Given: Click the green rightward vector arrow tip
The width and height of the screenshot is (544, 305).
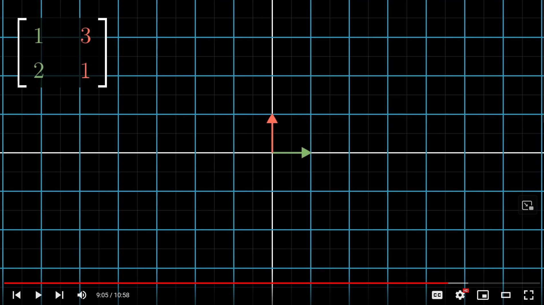Looking at the screenshot, I should [306, 153].
